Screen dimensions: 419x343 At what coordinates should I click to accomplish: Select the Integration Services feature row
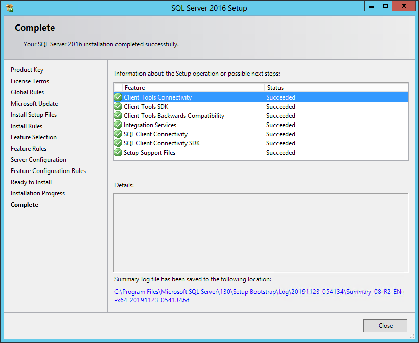(x=261, y=125)
